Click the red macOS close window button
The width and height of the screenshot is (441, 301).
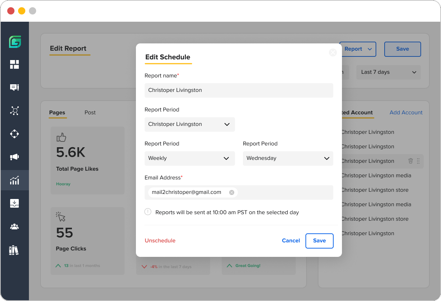pyautogui.click(x=11, y=11)
